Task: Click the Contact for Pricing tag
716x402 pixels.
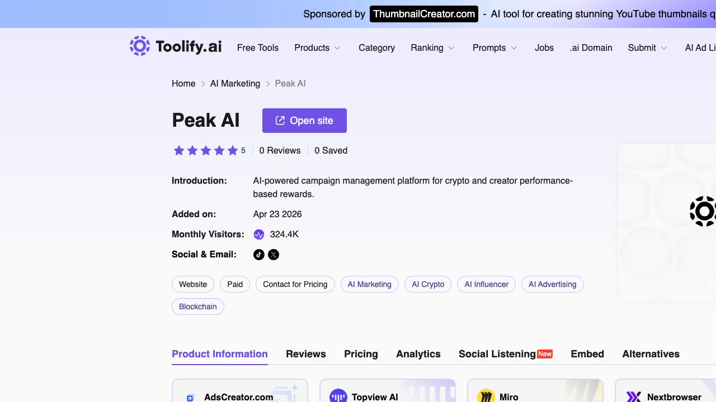Action: 295,284
